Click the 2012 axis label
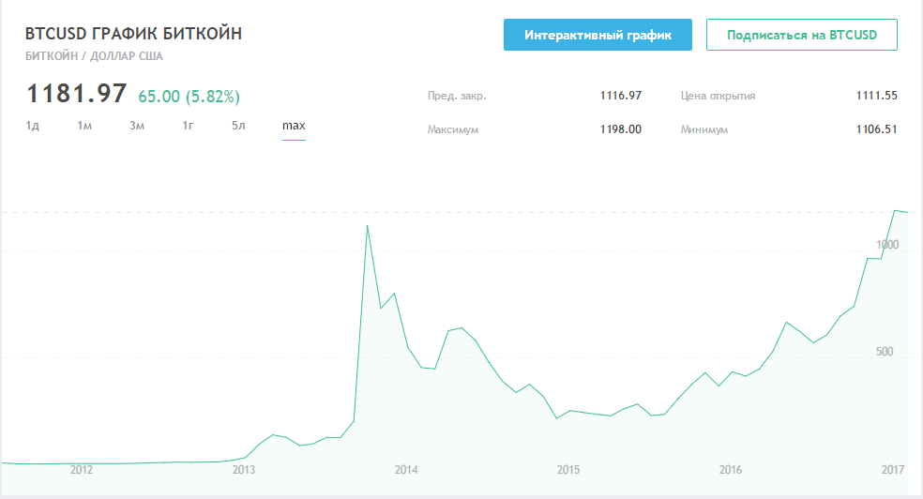Image resolution: width=923 pixels, height=499 pixels. [x=82, y=470]
